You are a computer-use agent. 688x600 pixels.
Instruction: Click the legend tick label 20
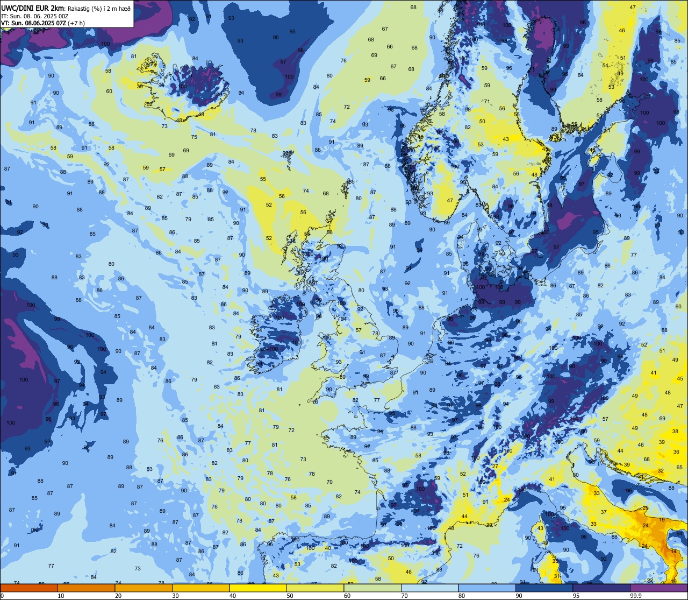point(118,596)
